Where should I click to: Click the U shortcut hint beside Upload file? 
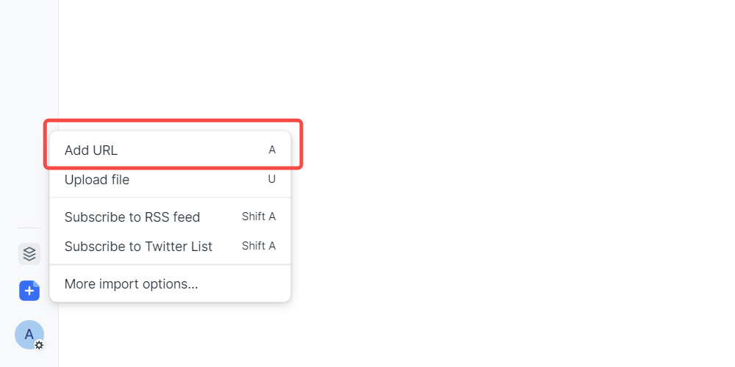272,179
